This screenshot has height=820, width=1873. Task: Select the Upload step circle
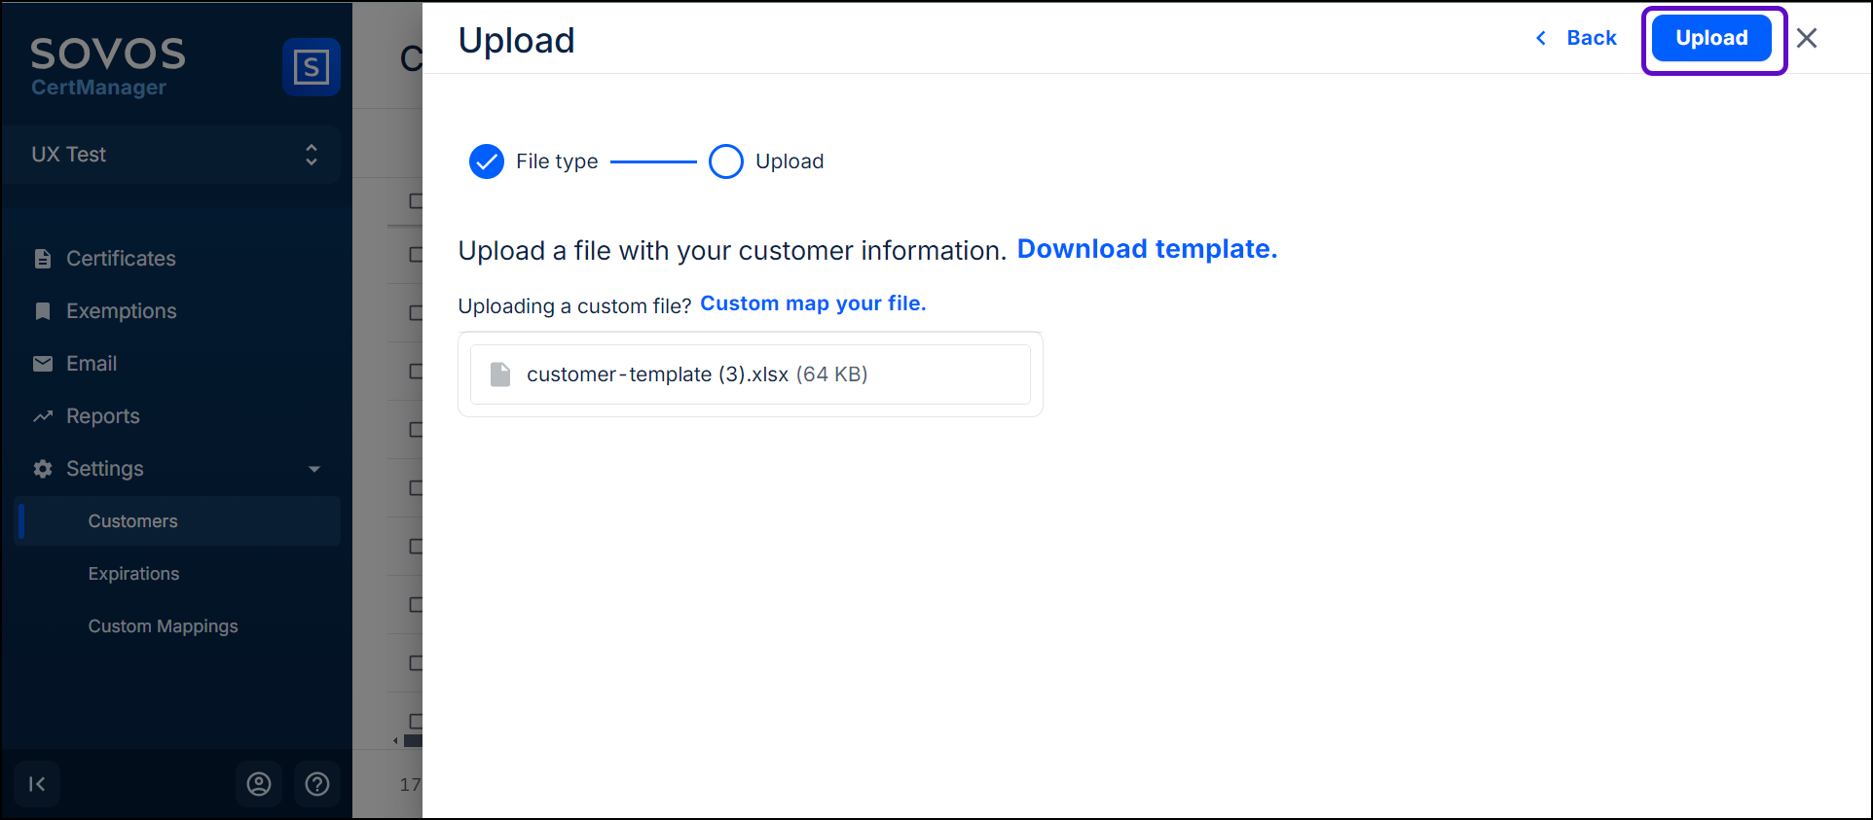pyautogui.click(x=726, y=161)
